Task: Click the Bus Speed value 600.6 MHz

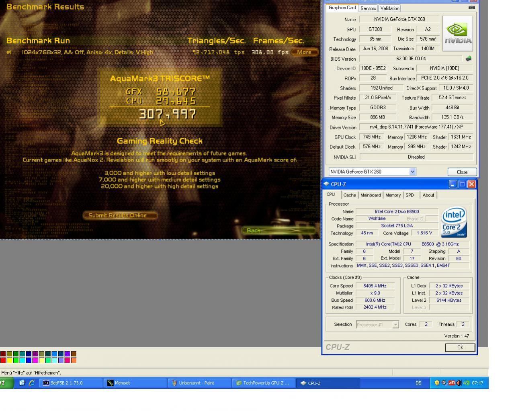Action: [375, 301]
